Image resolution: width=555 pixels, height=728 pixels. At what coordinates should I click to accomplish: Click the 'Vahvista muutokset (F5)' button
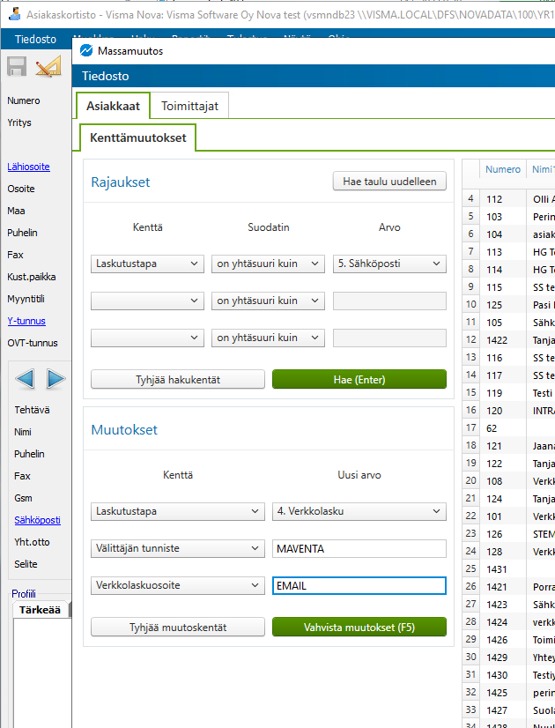359,628
